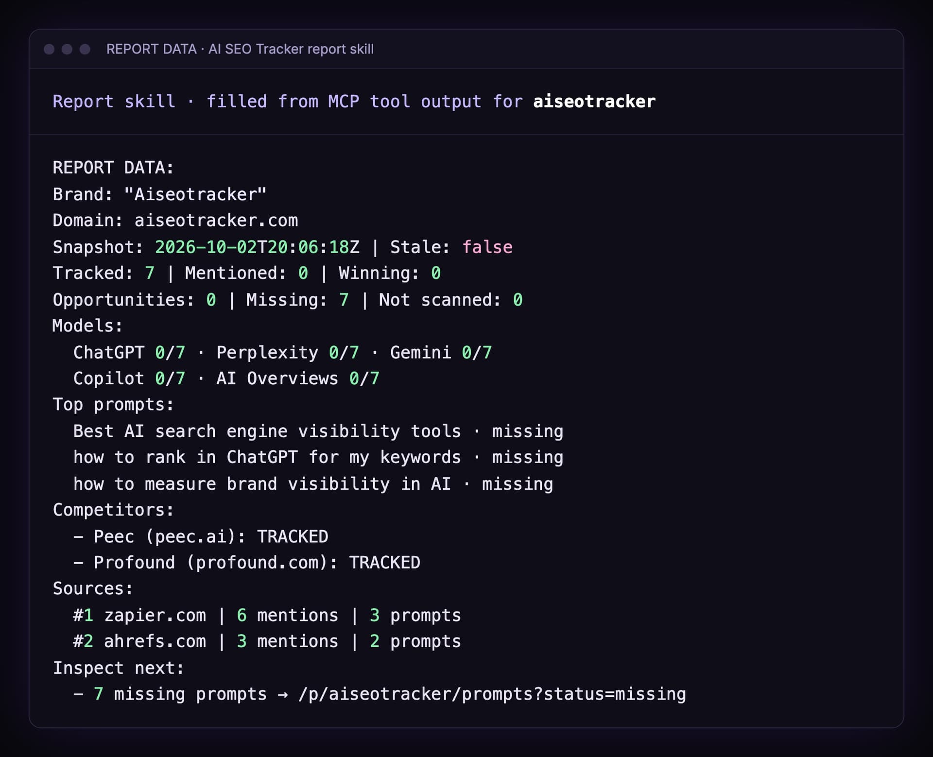The height and width of the screenshot is (757, 933).
Task: Click the Perplexity 0/7 score
Action: point(344,352)
